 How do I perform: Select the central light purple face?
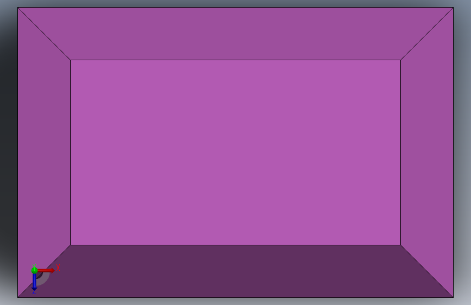click(235, 152)
